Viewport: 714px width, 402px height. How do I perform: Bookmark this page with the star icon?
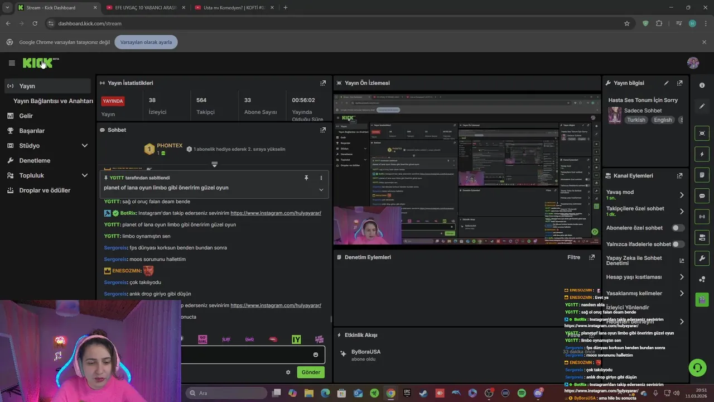627,23
